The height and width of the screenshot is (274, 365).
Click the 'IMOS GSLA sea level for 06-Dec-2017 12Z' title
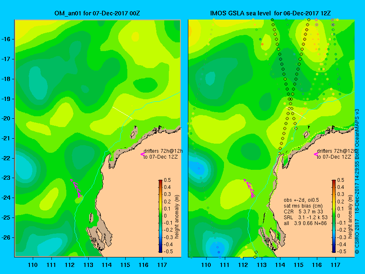pos(270,13)
